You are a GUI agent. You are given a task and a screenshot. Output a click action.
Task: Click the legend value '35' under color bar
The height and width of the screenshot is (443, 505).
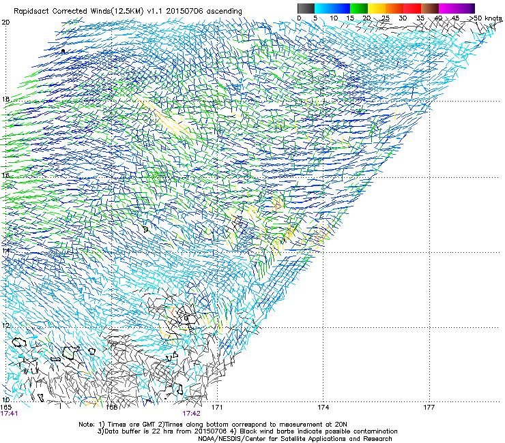(x=420, y=18)
